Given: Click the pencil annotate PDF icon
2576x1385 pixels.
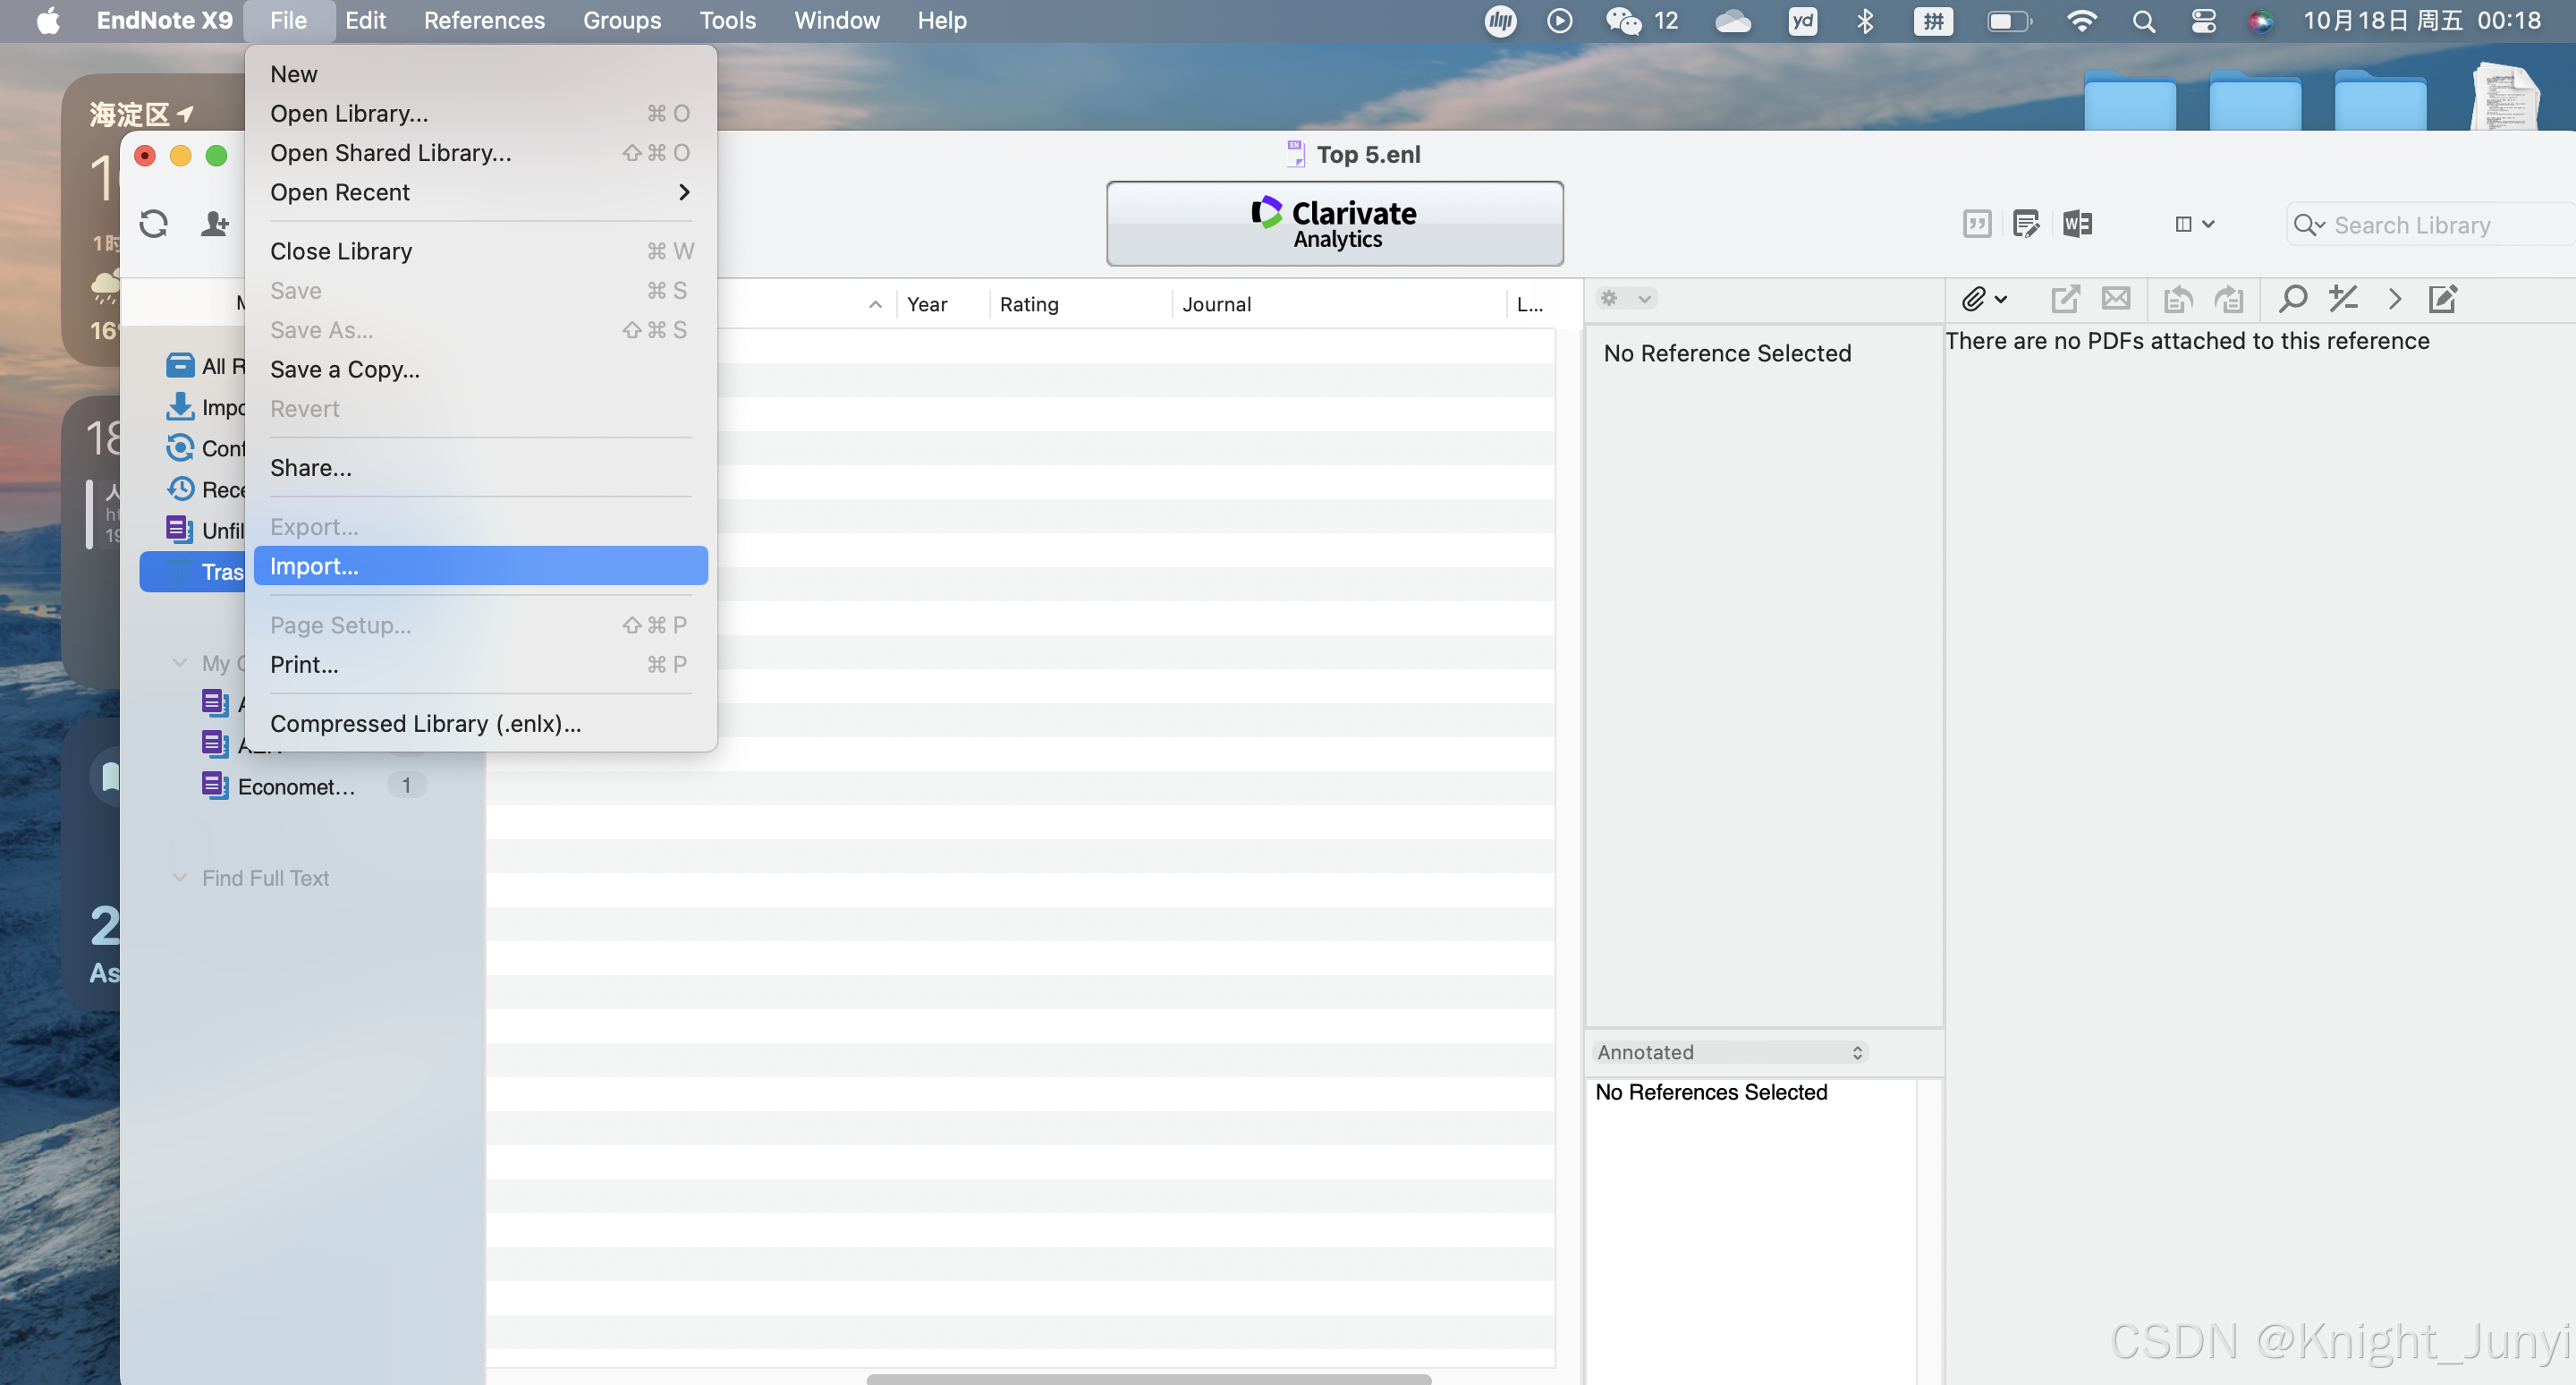Looking at the screenshot, I should 2442,298.
